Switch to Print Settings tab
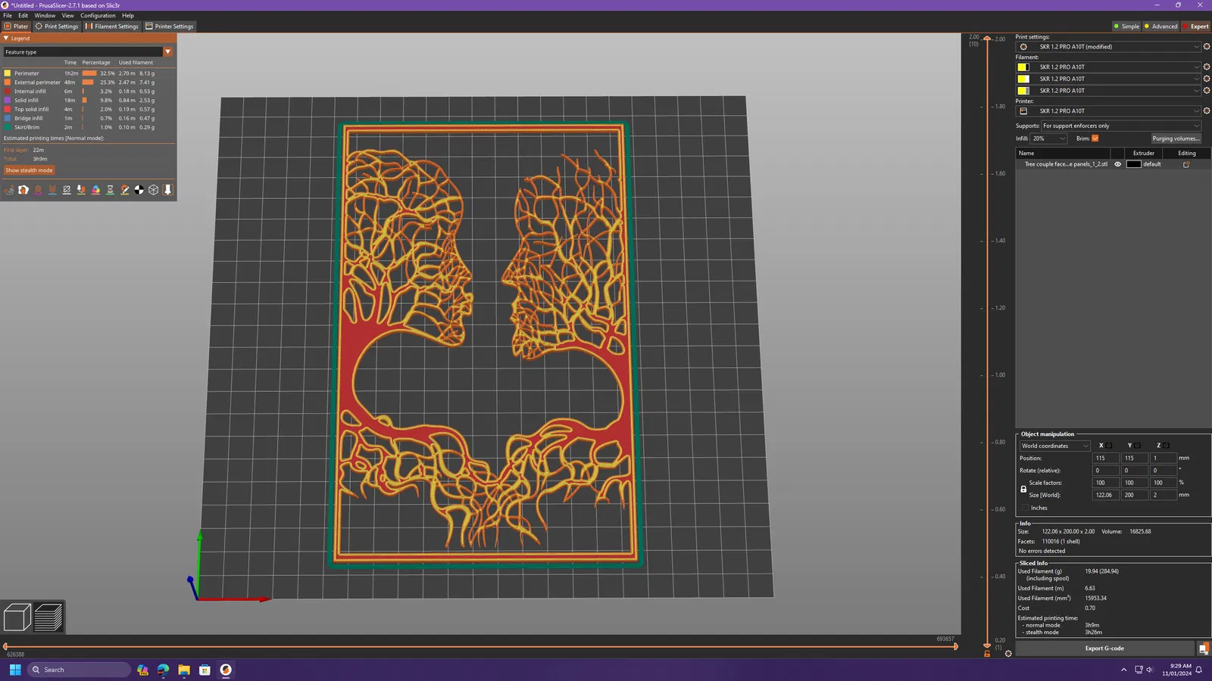Viewport: 1212px width, 681px height. [x=57, y=26]
